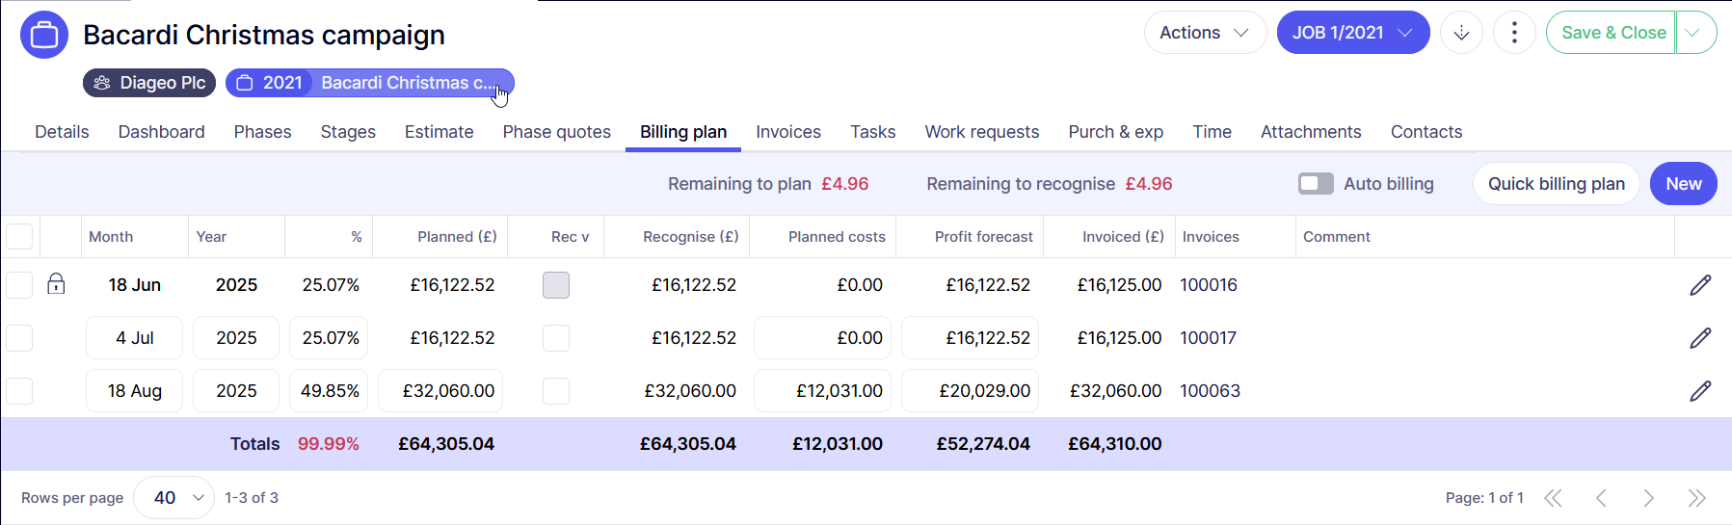The image size is (1732, 525).
Task: Edit the 18 Jun billing row pencil
Action: [1700, 285]
